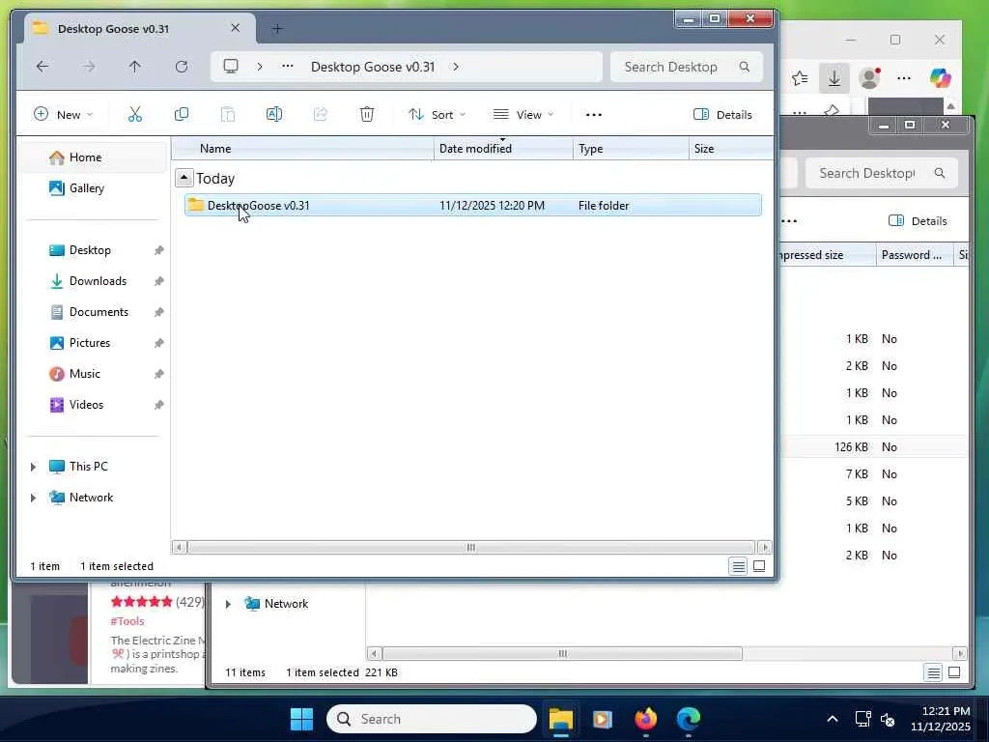Open the #Tools tag link
The image size is (989, 742).
point(127,621)
